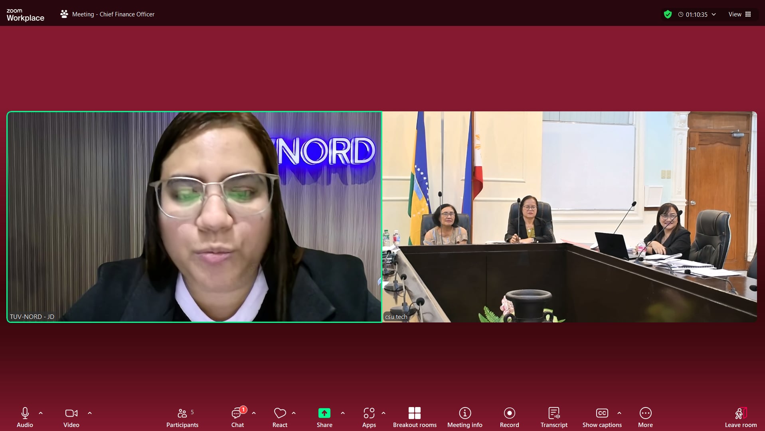Image resolution: width=765 pixels, height=431 pixels.
Task: Click the green Share screen icon
Action: (324, 413)
